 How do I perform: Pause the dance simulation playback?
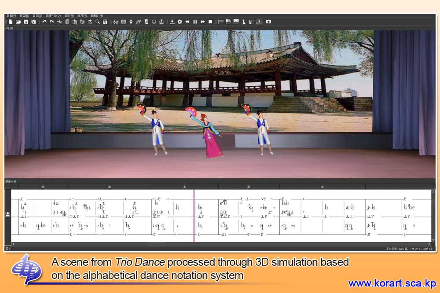(195, 22)
